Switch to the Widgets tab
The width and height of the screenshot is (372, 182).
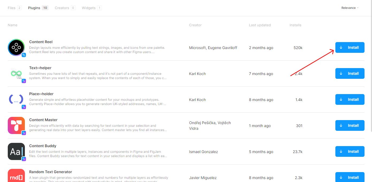click(x=92, y=8)
